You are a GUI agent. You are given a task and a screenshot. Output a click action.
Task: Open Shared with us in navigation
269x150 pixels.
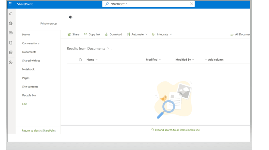[31, 61]
